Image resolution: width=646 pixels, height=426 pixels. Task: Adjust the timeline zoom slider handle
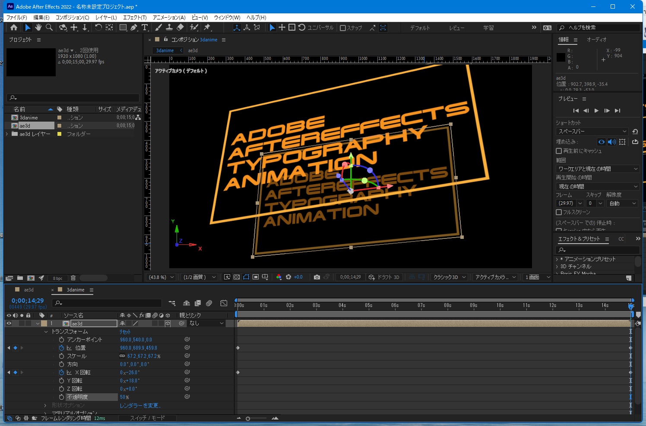[248, 419]
